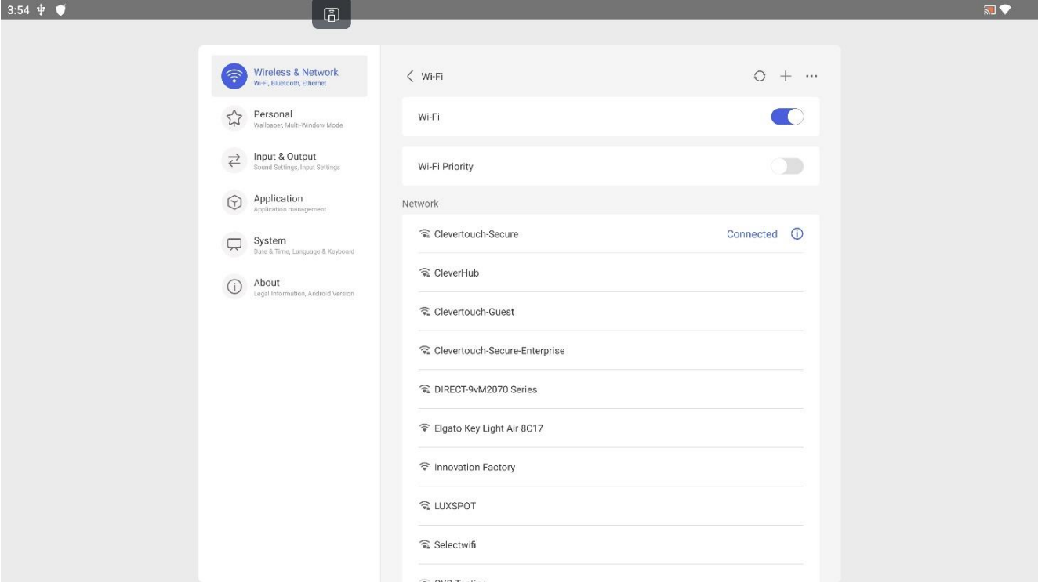Image resolution: width=1038 pixels, height=582 pixels.
Task: Click the signal icon beside Clevertouch-Guest
Action: pos(425,312)
